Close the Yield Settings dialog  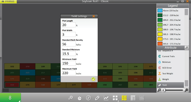[x=93, y=16]
